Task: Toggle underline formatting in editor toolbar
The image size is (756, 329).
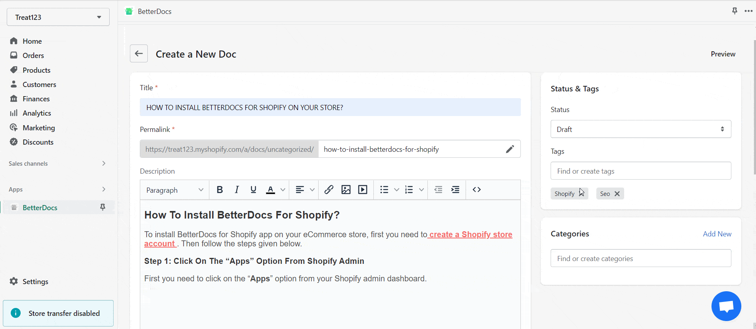Action: pos(253,190)
